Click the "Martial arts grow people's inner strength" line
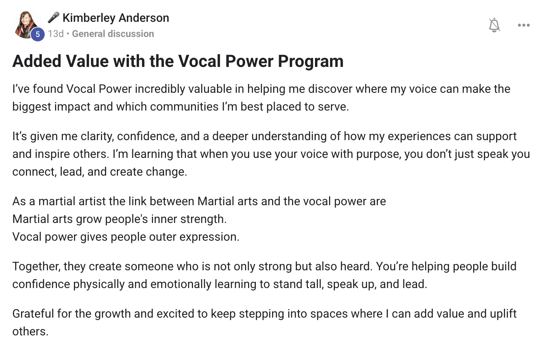The height and width of the screenshot is (352, 556). click(119, 219)
